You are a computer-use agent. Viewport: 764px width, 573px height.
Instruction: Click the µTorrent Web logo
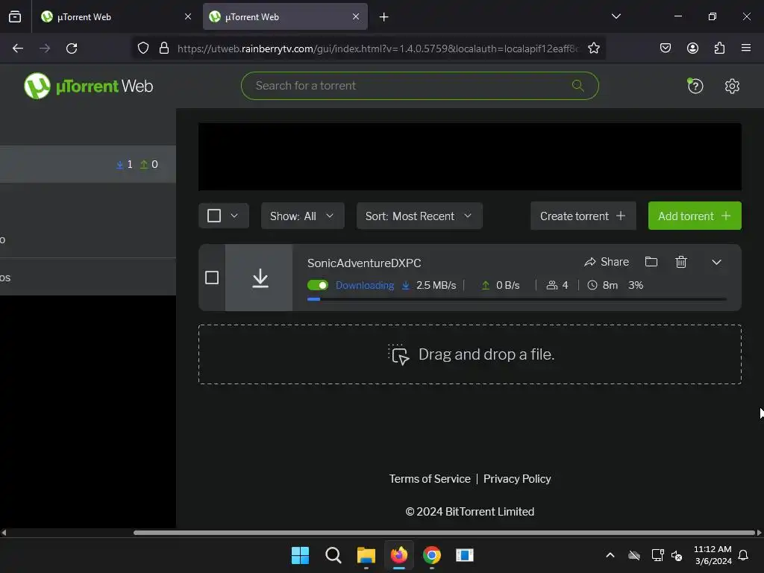pos(89,87)
